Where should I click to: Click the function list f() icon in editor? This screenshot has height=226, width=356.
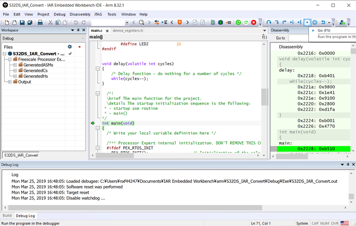[x=264, y=37]
